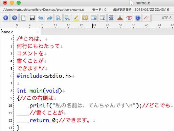The image size is (174, 131).
Task: Click line number 10 in gutter
Action: (x=10, y=106)
